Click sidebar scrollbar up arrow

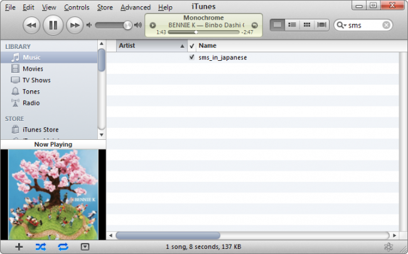pos(102,44)
